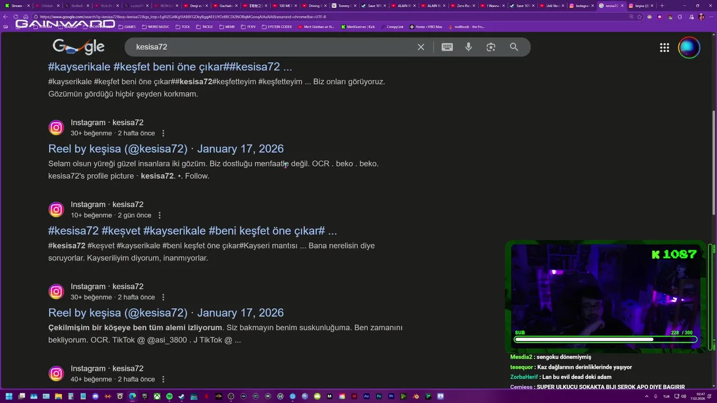Click the webcam overlay video
This screenshot has height=403, width=717.
click(x=605, y=296)
